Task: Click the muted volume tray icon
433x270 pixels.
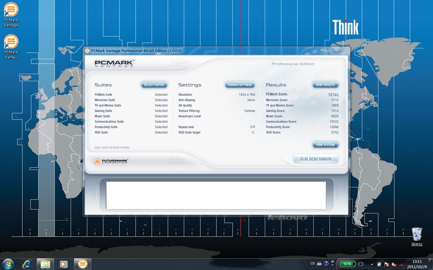Action: coord(394,264)
